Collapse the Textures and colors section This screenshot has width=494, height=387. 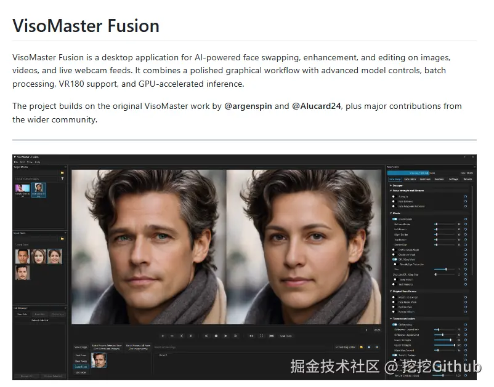(x=391, y=319)
